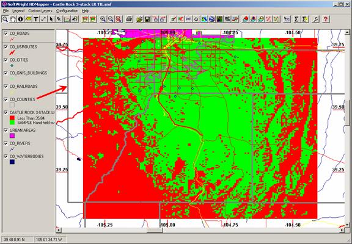The height and width of the screenshot is (244, 352).
Task: Open the File menu
Action: pos(5,11)
